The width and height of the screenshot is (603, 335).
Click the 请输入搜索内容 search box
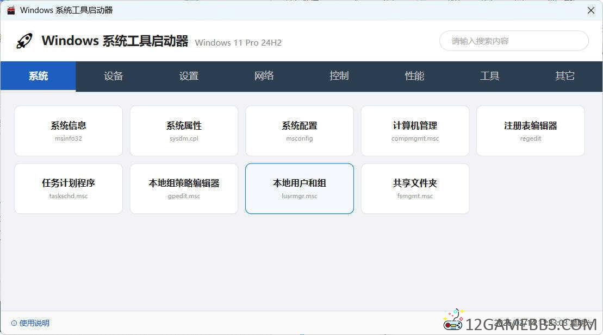pos(513,41)
